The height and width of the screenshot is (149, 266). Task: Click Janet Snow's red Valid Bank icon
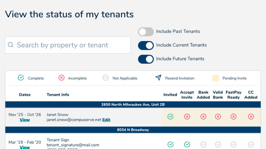click(x=218, y=117)
